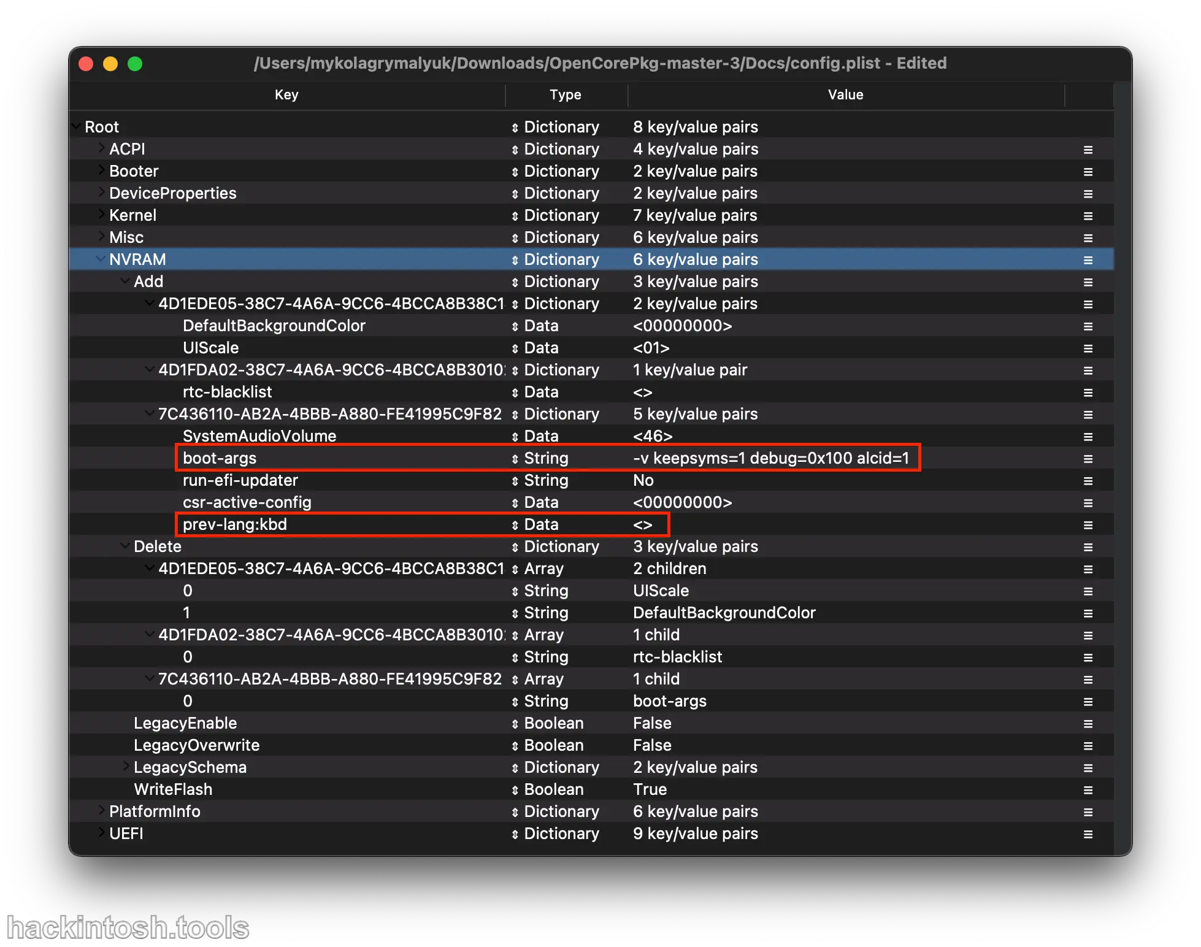Screen dimensions: 1201x947
Task: Change type stepper for boot-args String under SystemAudioVolume
Action: click(515, 459)
